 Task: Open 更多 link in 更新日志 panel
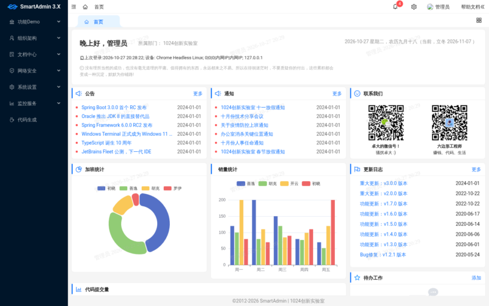tap(476, 170)
